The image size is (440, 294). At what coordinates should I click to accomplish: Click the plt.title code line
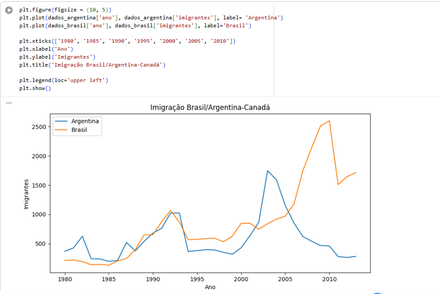[x=93, y=65]
